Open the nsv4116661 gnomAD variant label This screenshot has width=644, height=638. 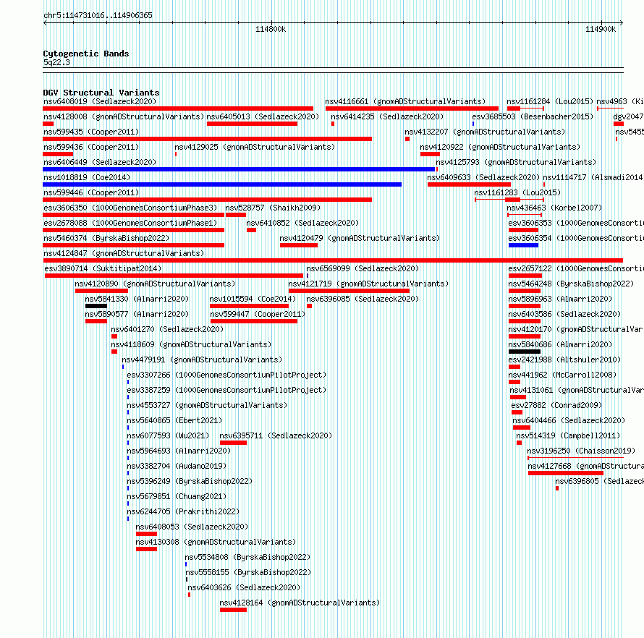pyautogui.click(x=405, y=101)
